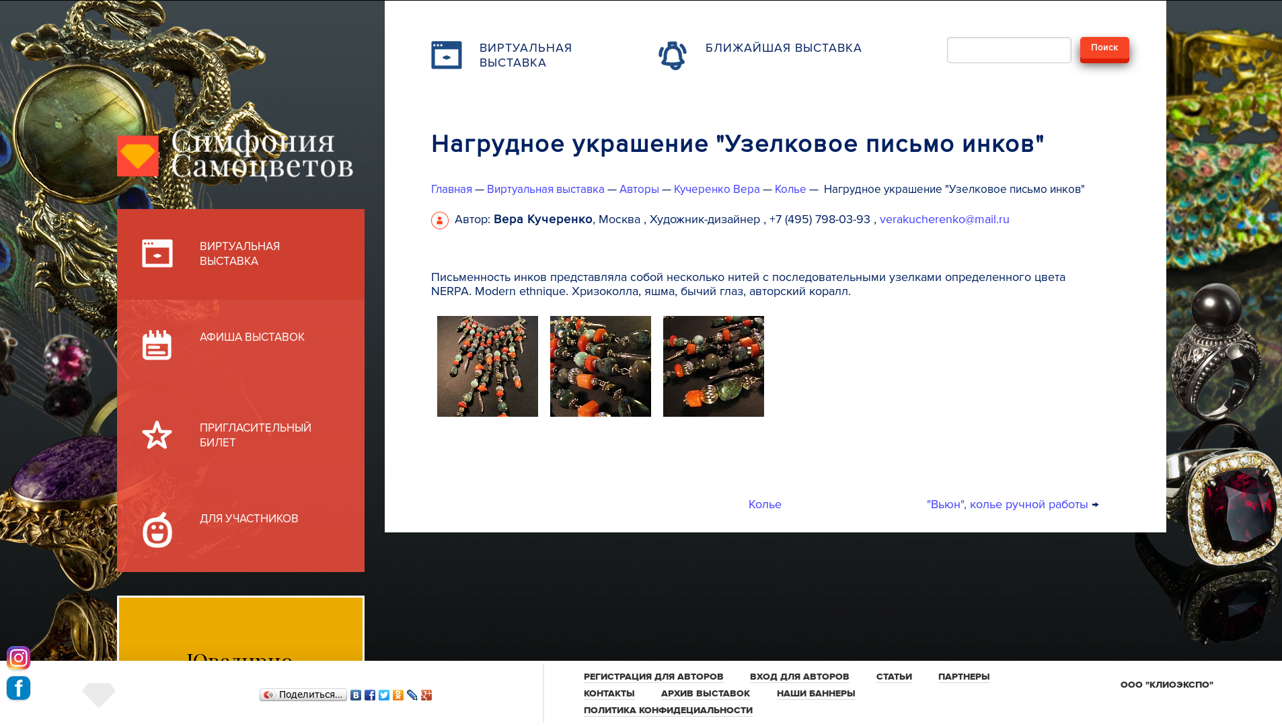Click the author avatar icon beside Вера Кучеренко
1282x726 pixels.
[440, 220]
